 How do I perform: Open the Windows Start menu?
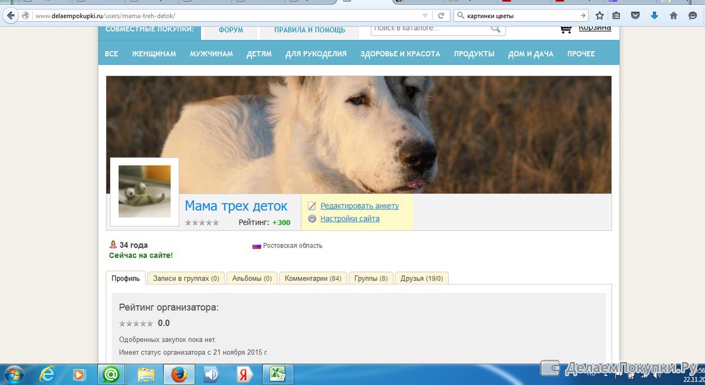point(14,374)
